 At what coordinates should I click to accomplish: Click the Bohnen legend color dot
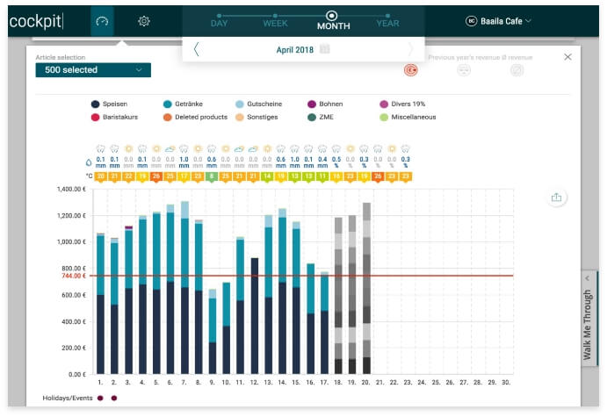[x=312, y=104]
